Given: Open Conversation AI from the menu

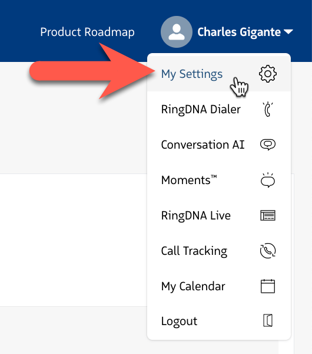Looking at the screenshot, I should click(x=219, y=145).
